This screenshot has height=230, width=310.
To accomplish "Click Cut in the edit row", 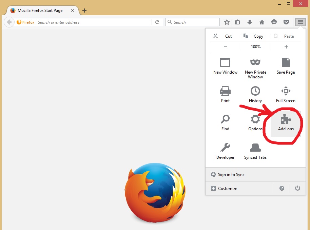I will coord(226,36).
